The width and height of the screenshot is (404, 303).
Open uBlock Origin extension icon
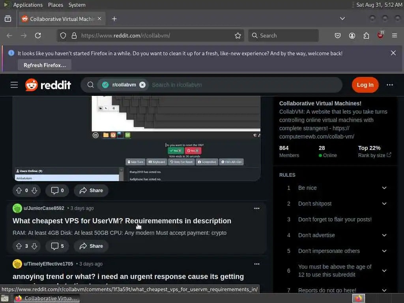click(x=381, y=35)
